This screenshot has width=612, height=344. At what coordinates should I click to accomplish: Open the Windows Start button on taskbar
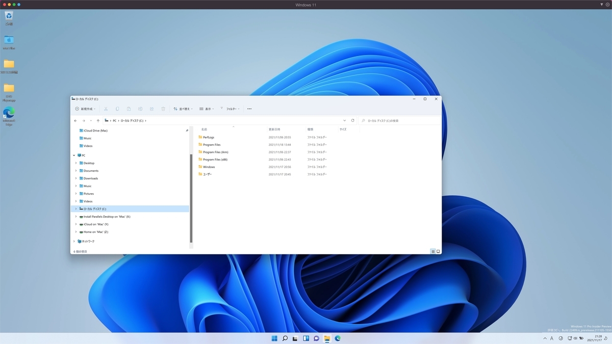coord(274,338)
